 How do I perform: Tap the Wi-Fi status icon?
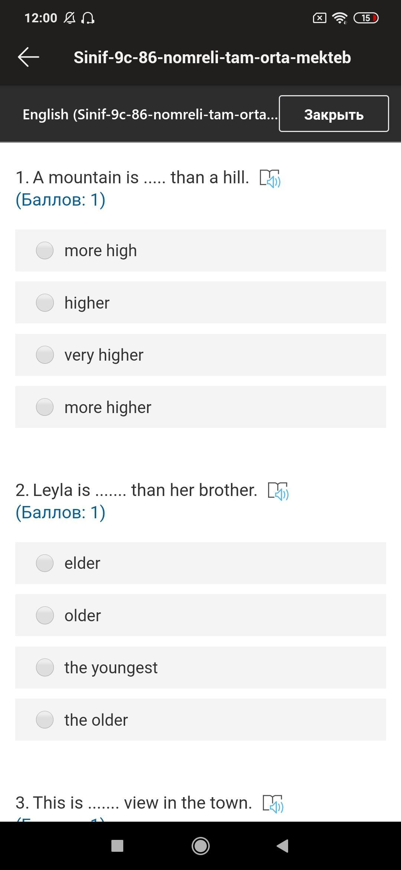coord(339,18)
